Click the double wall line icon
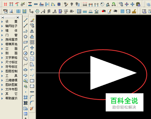Image resolution: width=151 pixels, height=119 pixels. (x=36, y=4)
